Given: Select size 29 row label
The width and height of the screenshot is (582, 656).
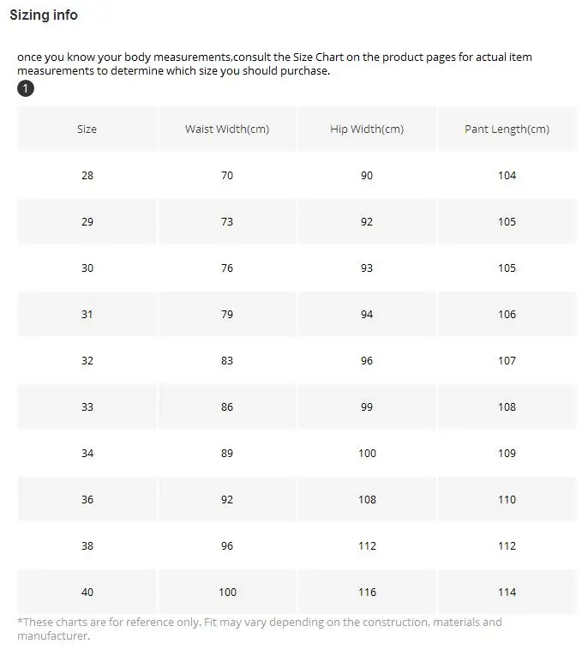Looking at the screenshot, I should [x=87, y=222].
